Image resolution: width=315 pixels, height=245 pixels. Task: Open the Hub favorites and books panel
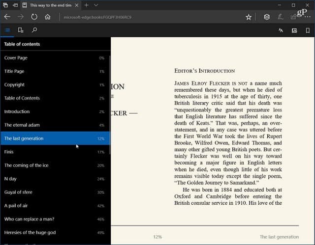coord(267,17)
